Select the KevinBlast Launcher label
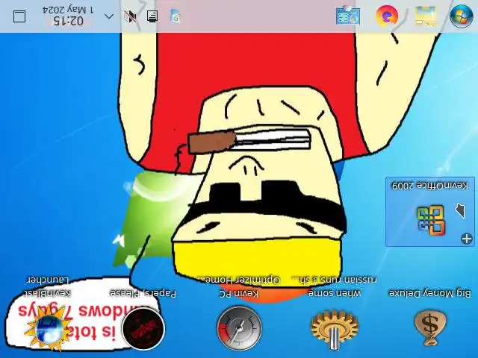The height and width of the screenshot is (358, 478). (x=48, y=286)
